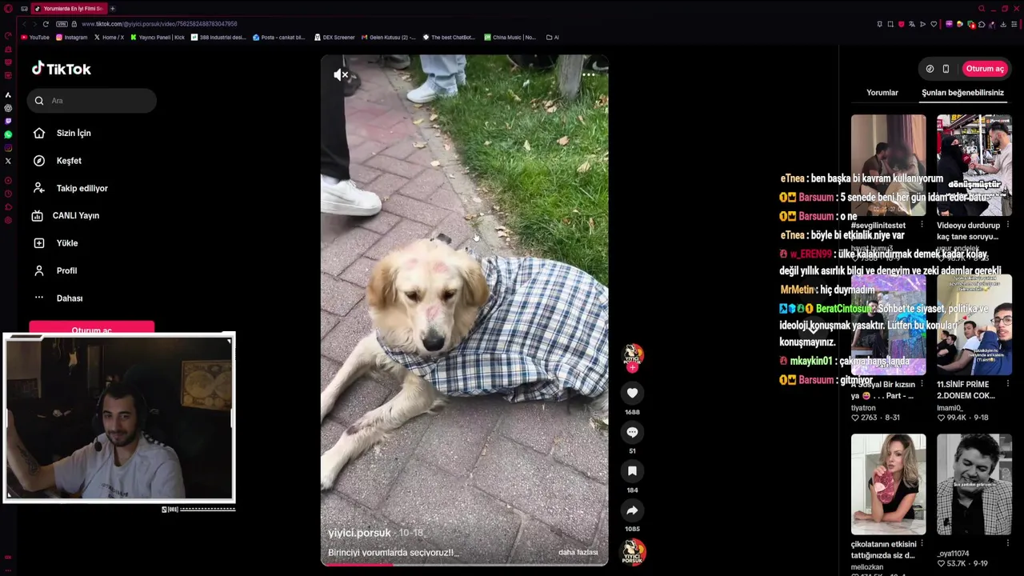The height and width of the screenshot is (576, 1024).
Task: Focus the 'Ara' search field
Action: coord(91,101)
